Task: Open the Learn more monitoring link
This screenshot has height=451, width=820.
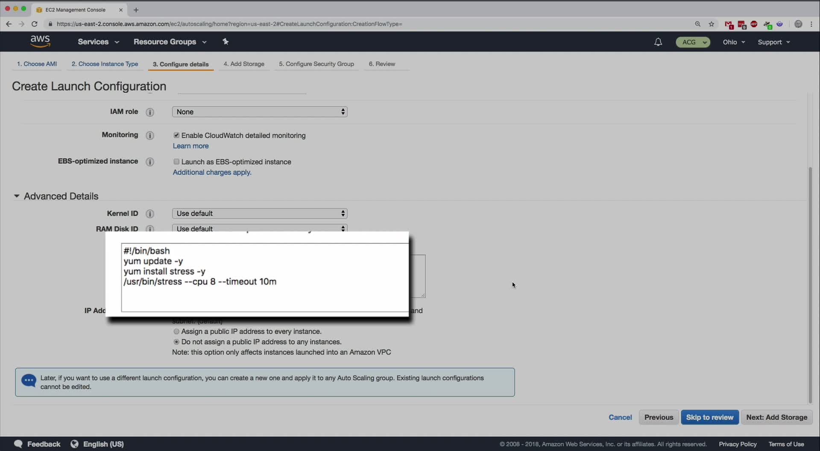Action: pyautogui.click(x=190, y=146)
